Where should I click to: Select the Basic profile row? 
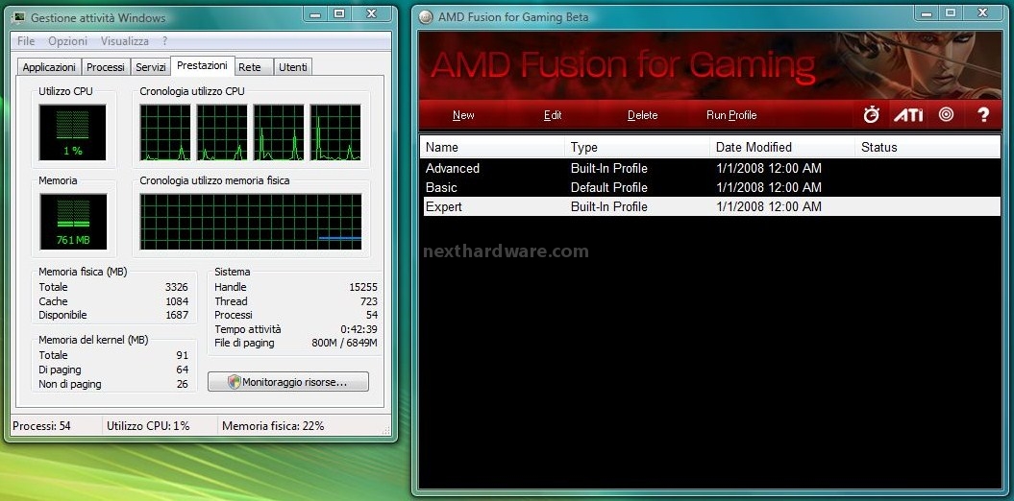click(710, 188)
